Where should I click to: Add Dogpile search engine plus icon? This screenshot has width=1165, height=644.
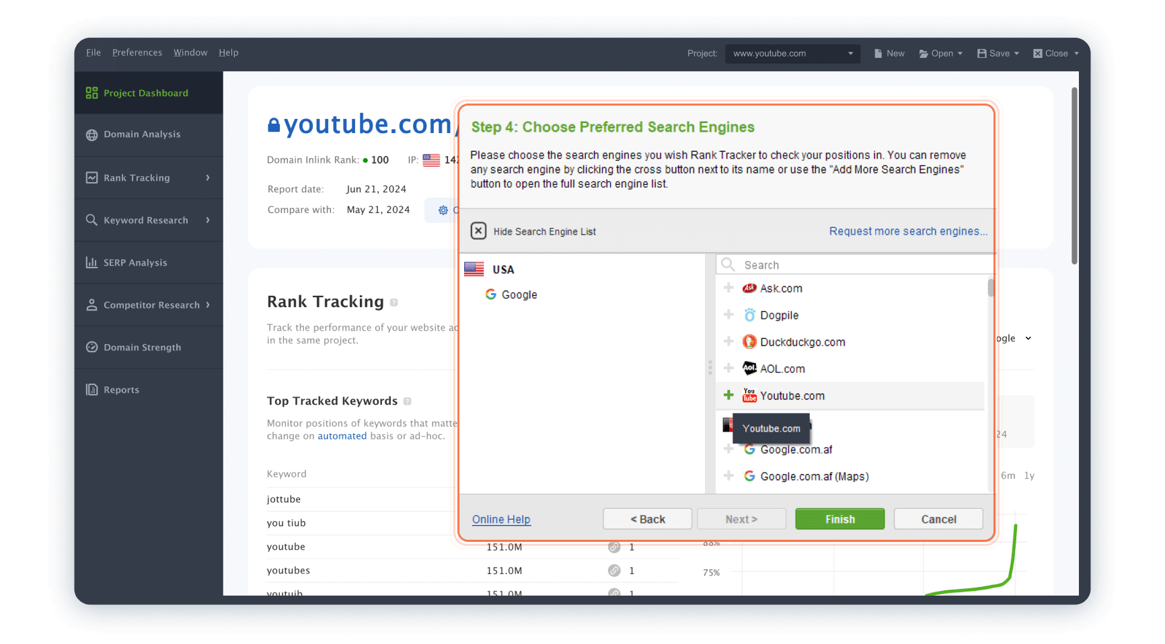(728, 315)
